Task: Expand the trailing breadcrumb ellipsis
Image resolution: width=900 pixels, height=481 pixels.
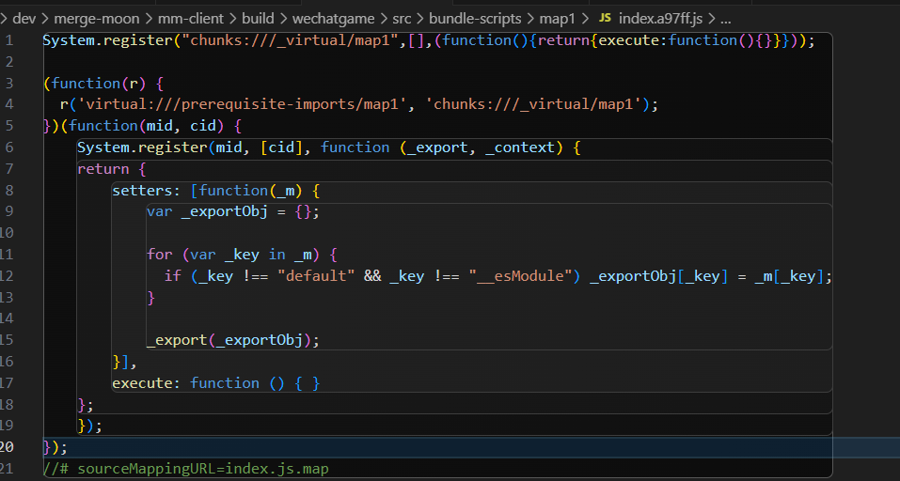Action: pos(725,19)
